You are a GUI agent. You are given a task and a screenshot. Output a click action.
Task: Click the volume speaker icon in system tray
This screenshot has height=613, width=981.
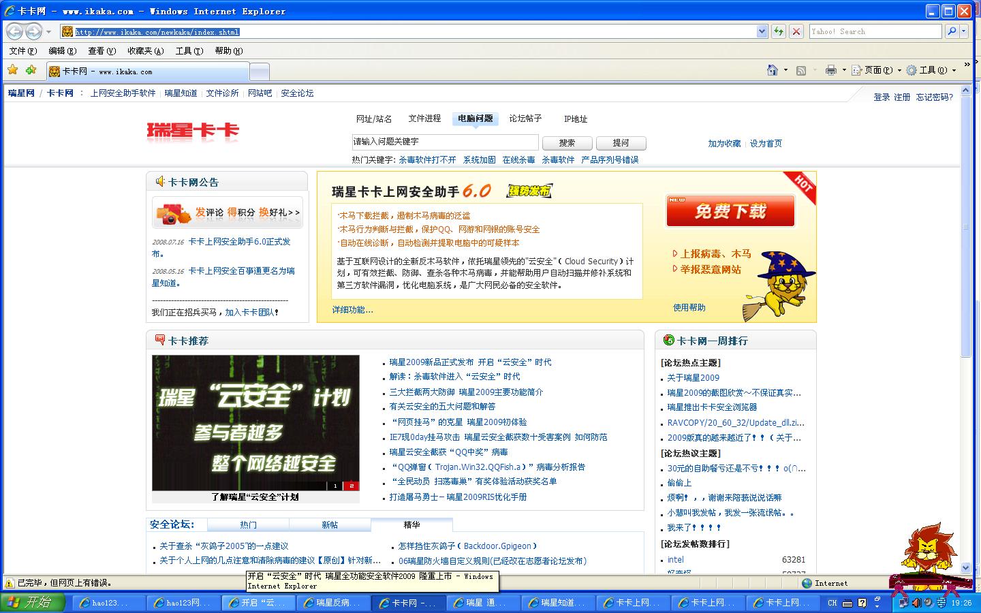coord(916,603)
